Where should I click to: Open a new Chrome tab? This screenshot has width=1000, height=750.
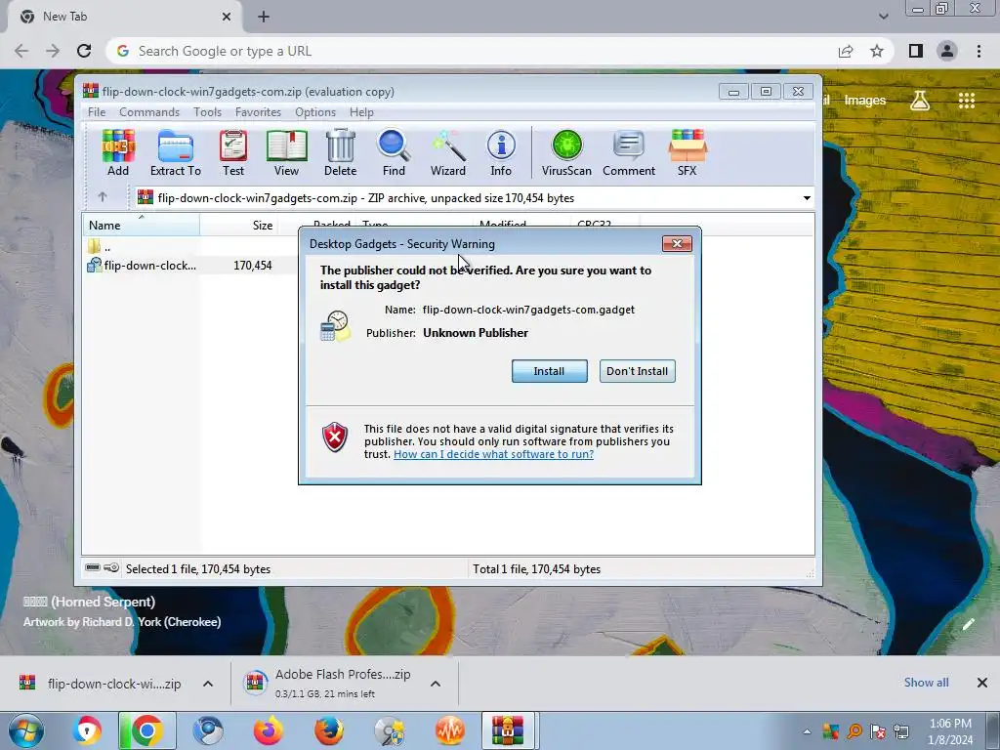pyautogui.click(x=264, y=17)
